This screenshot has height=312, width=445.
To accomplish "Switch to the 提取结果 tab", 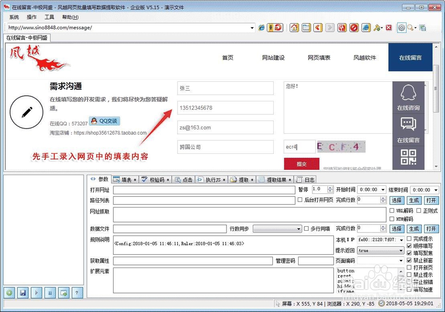I will coord(275,180).
